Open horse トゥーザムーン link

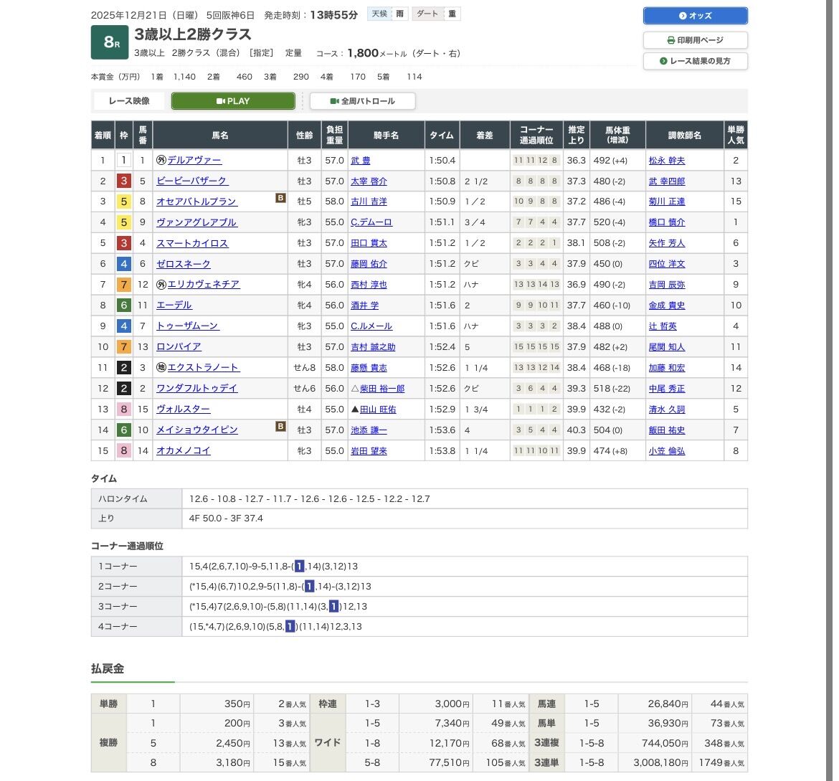(x=187, y=326)
